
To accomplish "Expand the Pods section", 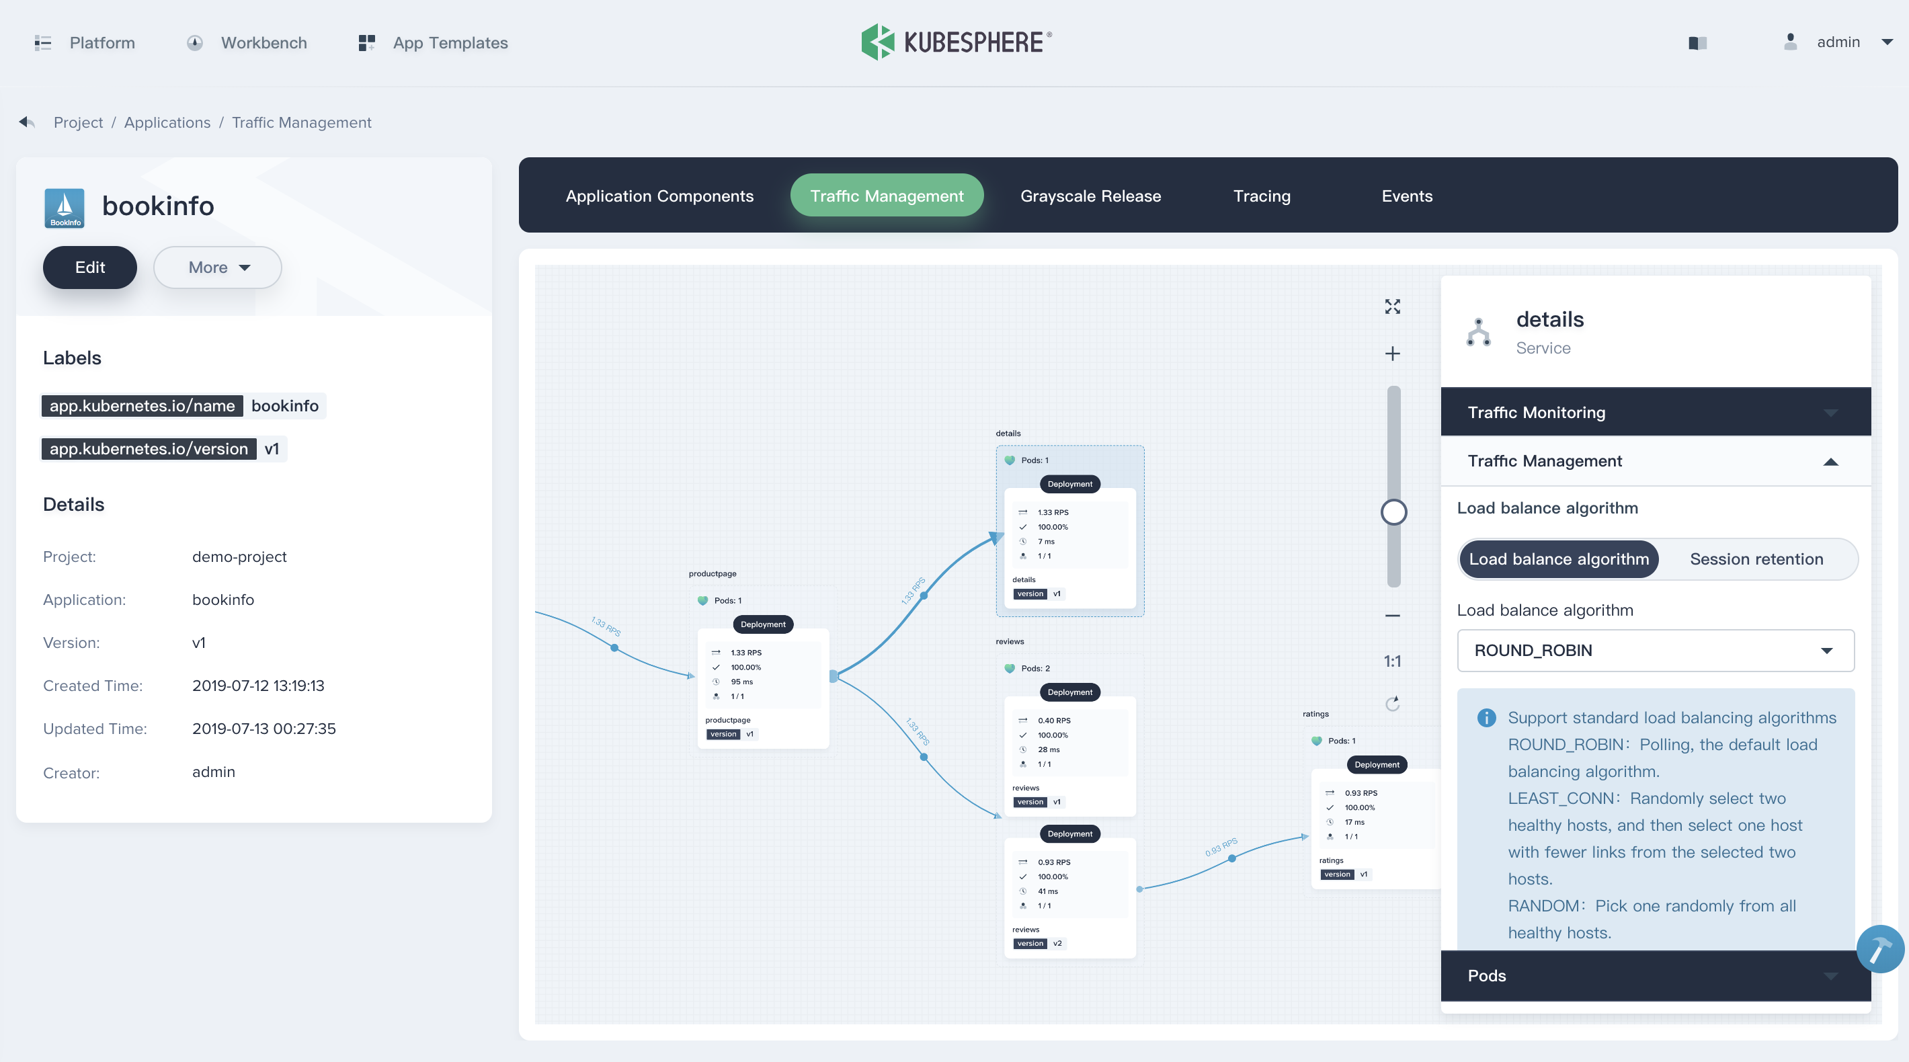I will [x=1655, y=975].
